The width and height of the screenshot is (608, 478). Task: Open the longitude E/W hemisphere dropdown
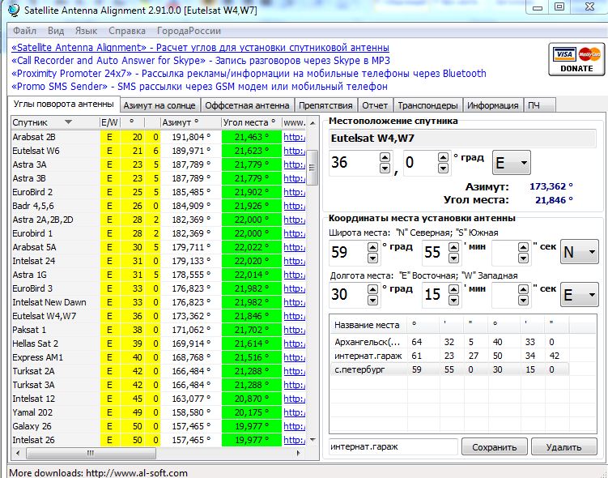click(580, 294)
